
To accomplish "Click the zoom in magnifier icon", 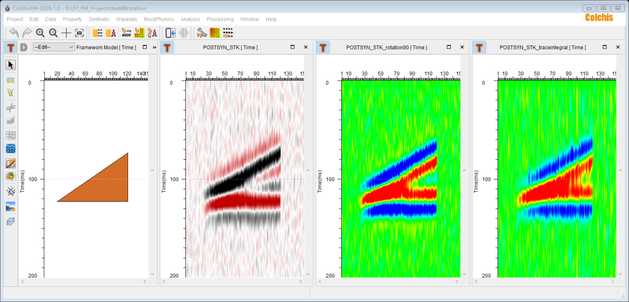I will (40, 33).
